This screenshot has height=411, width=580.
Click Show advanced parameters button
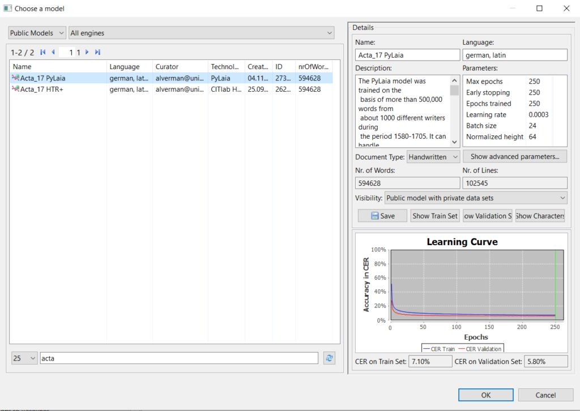point(514,157)
